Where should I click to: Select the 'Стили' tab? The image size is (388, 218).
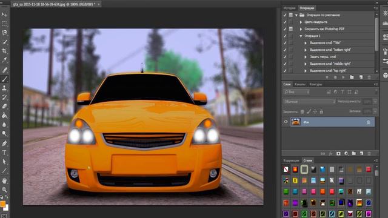click(308, 160)
